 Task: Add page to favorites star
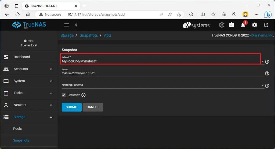click(x=179, y=14)
